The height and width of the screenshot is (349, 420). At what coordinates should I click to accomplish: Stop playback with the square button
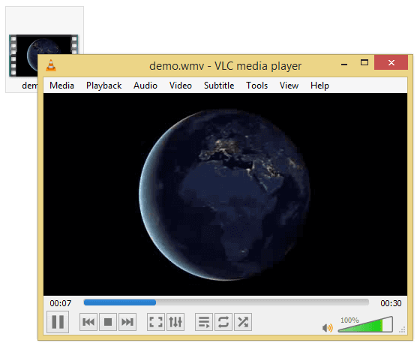click(108, 322)
